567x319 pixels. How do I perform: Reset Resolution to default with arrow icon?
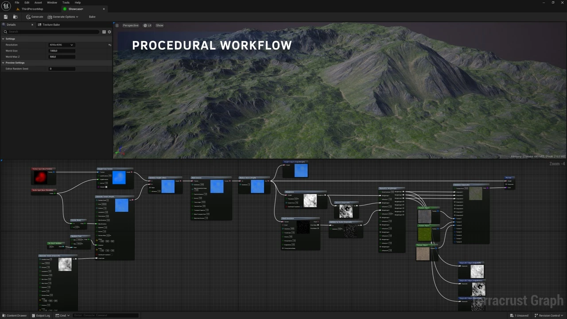click(x=110, y=45)
